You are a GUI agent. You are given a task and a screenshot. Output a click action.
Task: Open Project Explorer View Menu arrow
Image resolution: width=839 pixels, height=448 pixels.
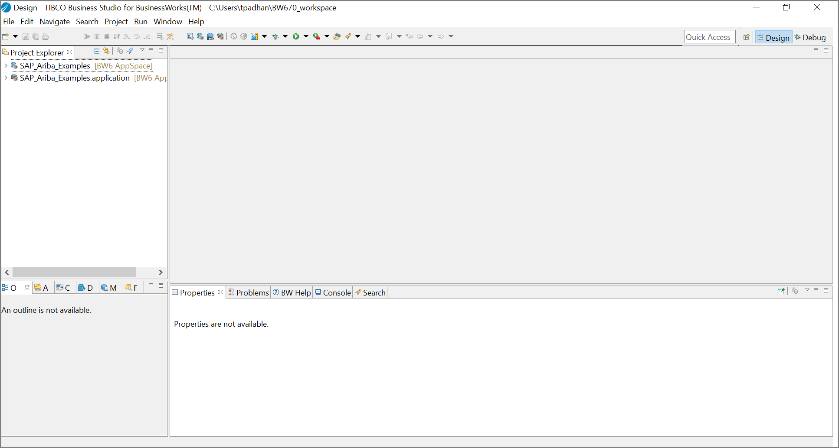[142, 50]
